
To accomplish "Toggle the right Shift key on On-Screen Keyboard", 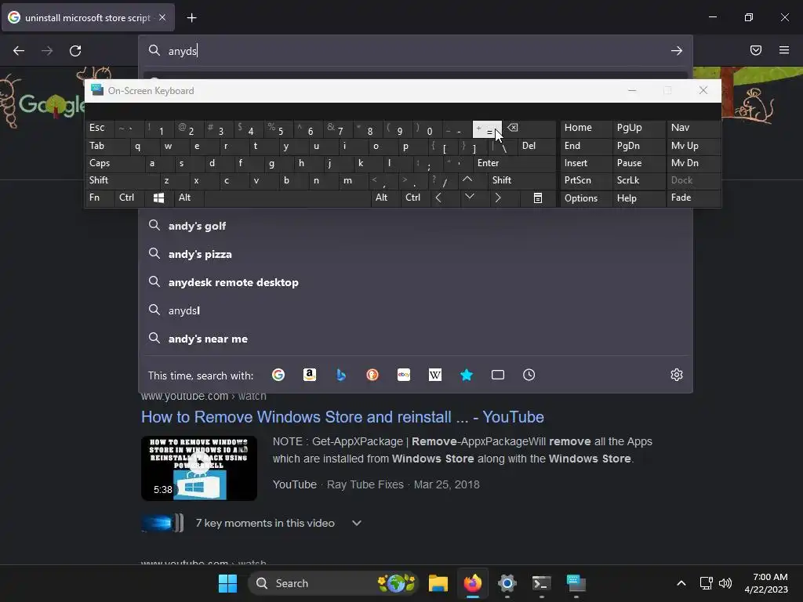I will point(521,180).
